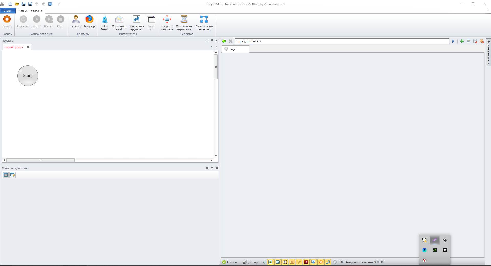
Task: Click Текущее действие editor button
Action: (167, 23)
